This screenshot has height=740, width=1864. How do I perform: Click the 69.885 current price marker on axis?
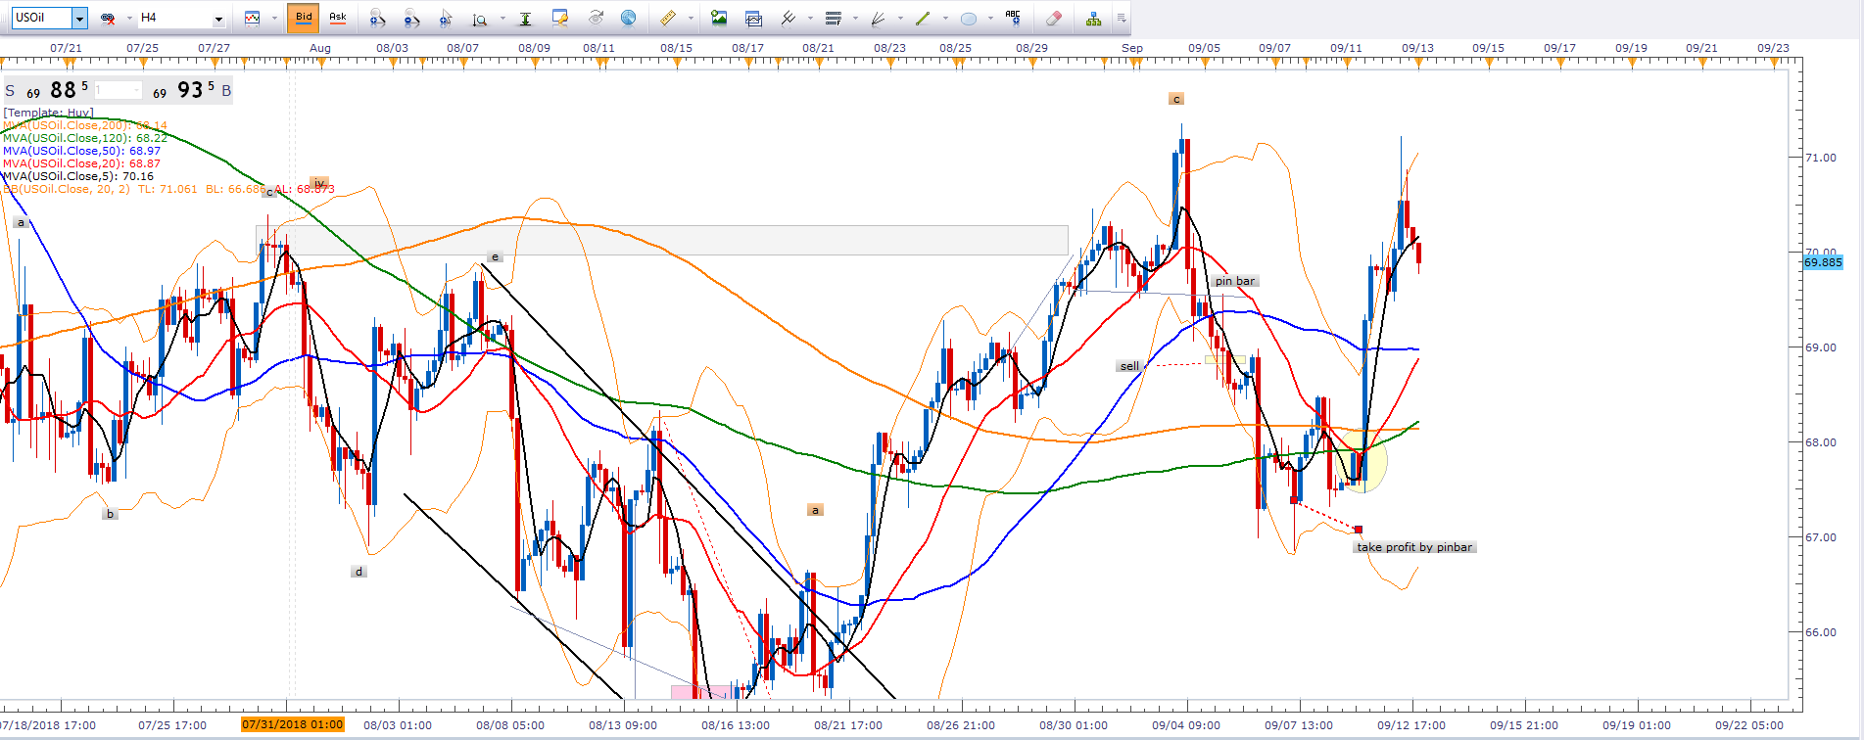[1823, 262]
